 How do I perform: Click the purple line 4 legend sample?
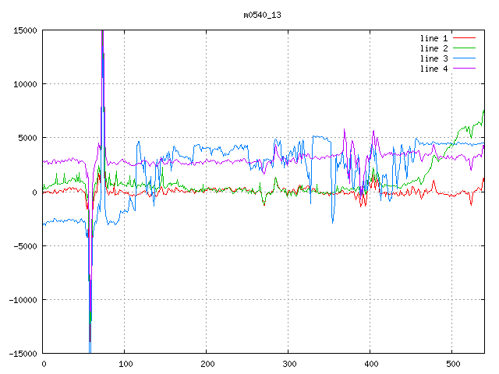pyautogui.click(x=465, y=69)
